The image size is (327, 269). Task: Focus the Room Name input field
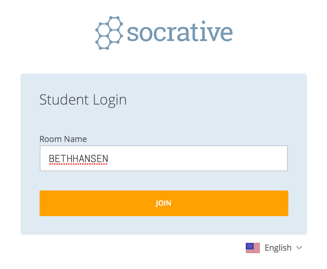163,158
